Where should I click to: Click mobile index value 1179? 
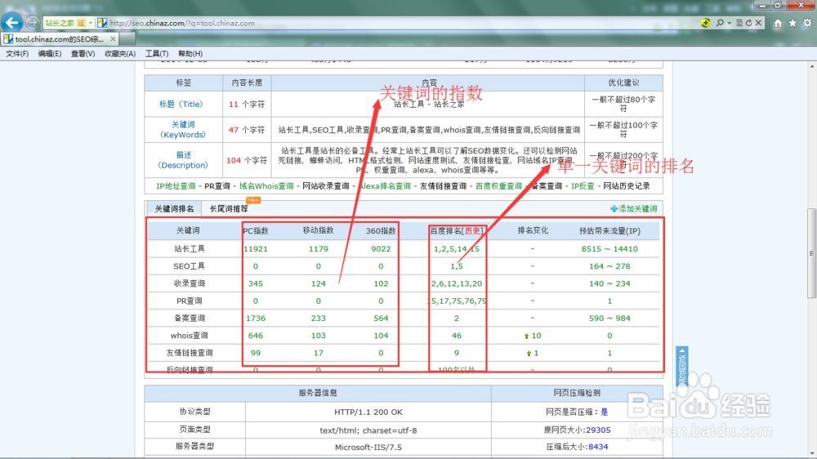point(318,249)
